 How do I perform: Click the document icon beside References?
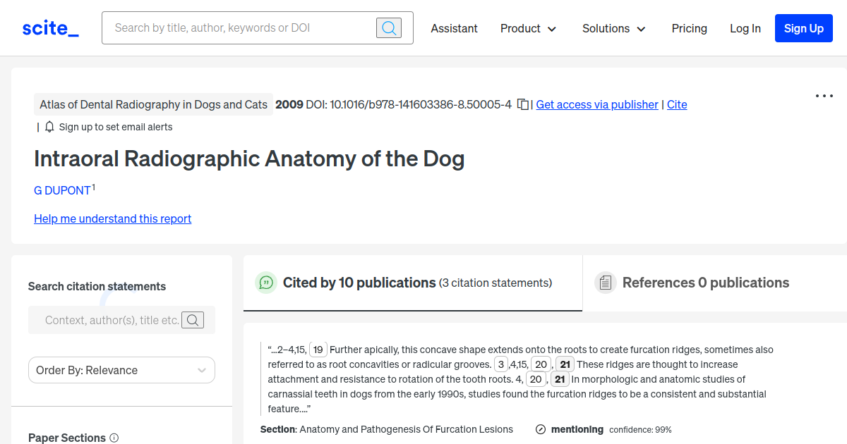click(605, 282)
